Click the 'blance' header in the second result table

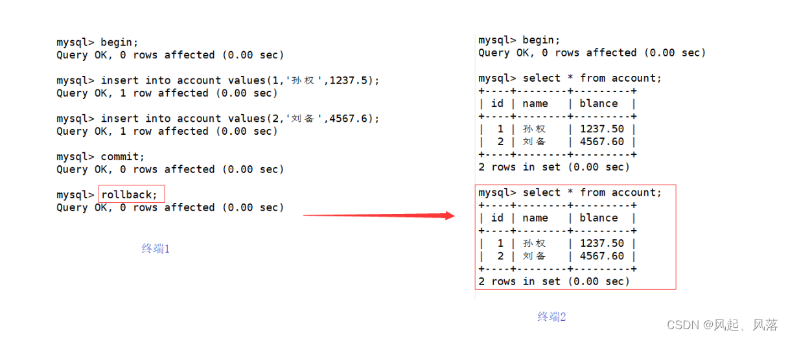[598, 218]
